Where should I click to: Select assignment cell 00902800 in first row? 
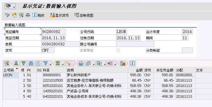point(185,75)
